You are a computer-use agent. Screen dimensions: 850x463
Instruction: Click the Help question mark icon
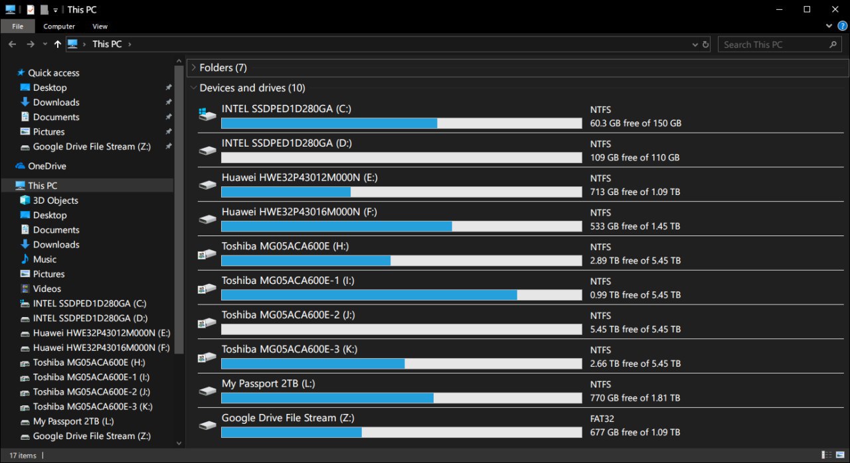click(842, 26)
